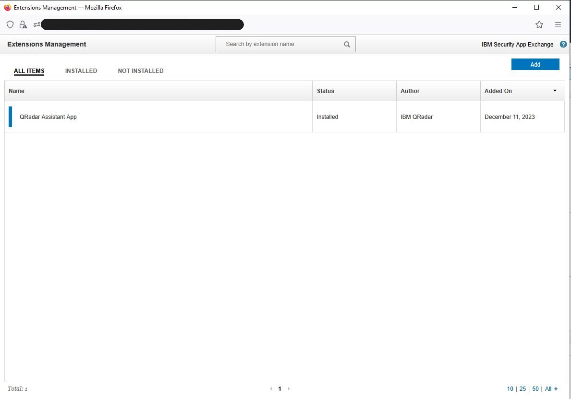Switch to the Installed tab
The height and width of the screenshot is (399, 571).
81,71
